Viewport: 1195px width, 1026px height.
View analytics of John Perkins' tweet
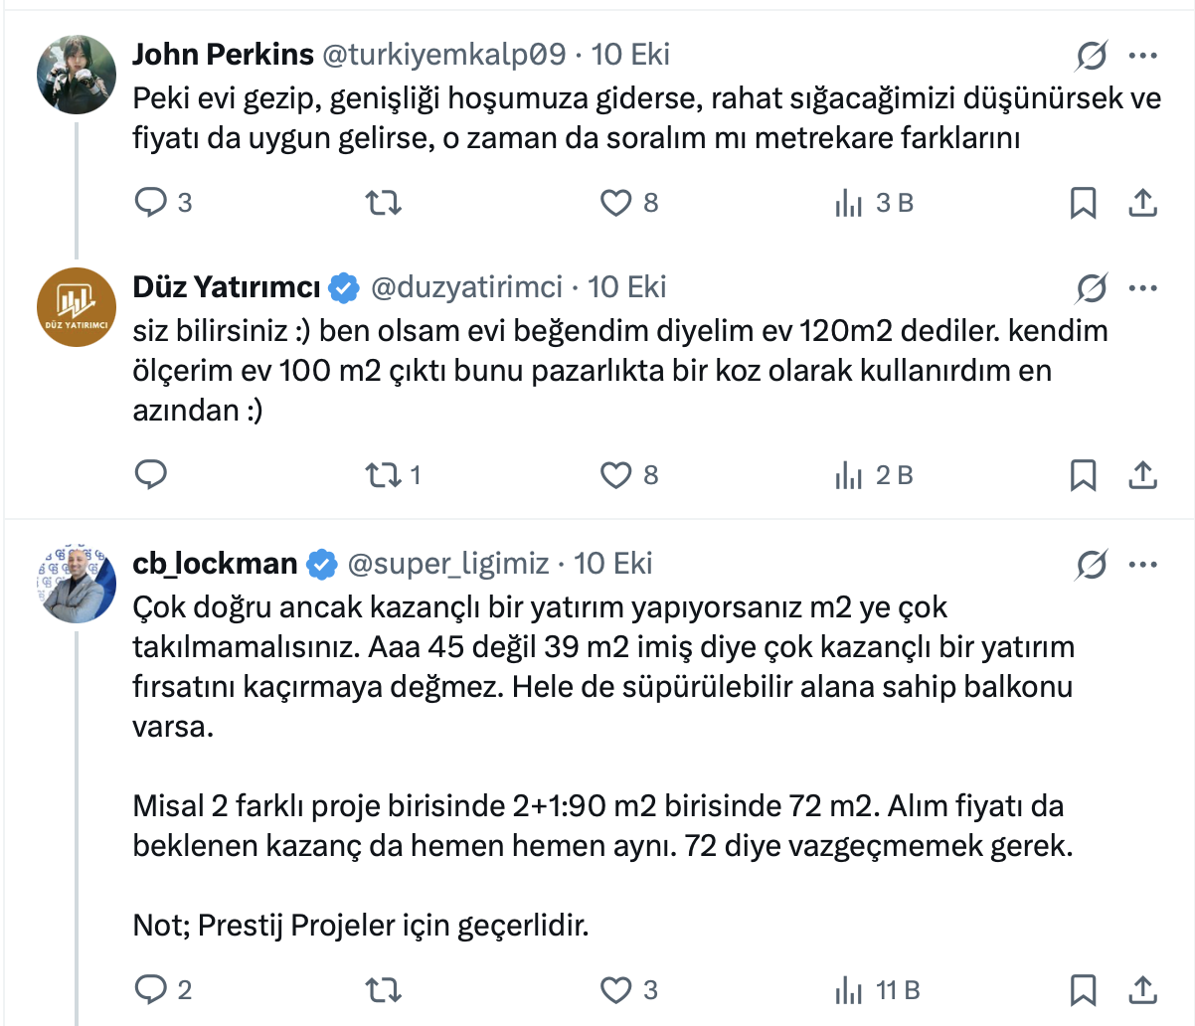coord(850,203)
